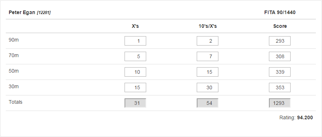Click the Score column header
This screenshot has height=137, width=322.
(x=280, y=26)
